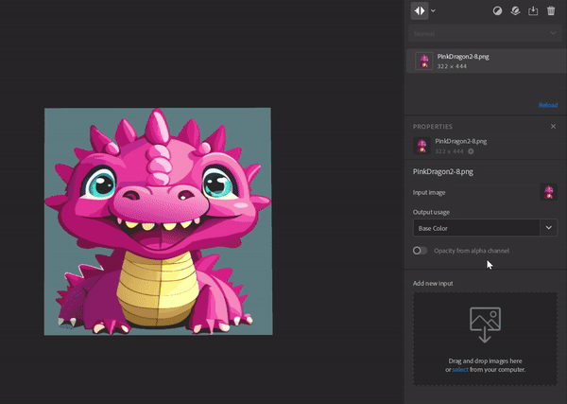Click the layer stack icon in the toolbar
Viewport: 567px width, 404px height.
pos(515,11)
